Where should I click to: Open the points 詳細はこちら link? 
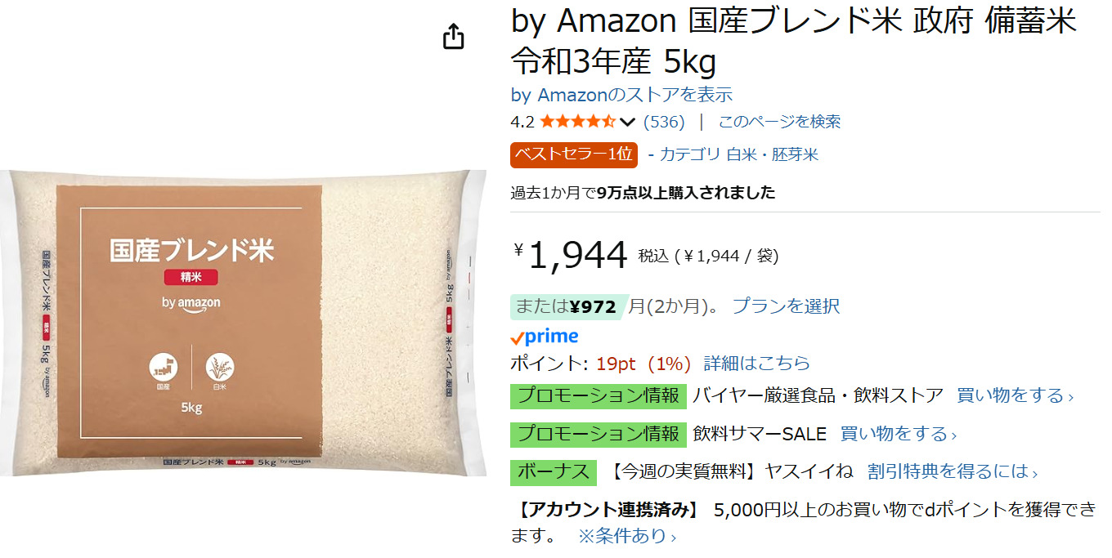[756, 364]
